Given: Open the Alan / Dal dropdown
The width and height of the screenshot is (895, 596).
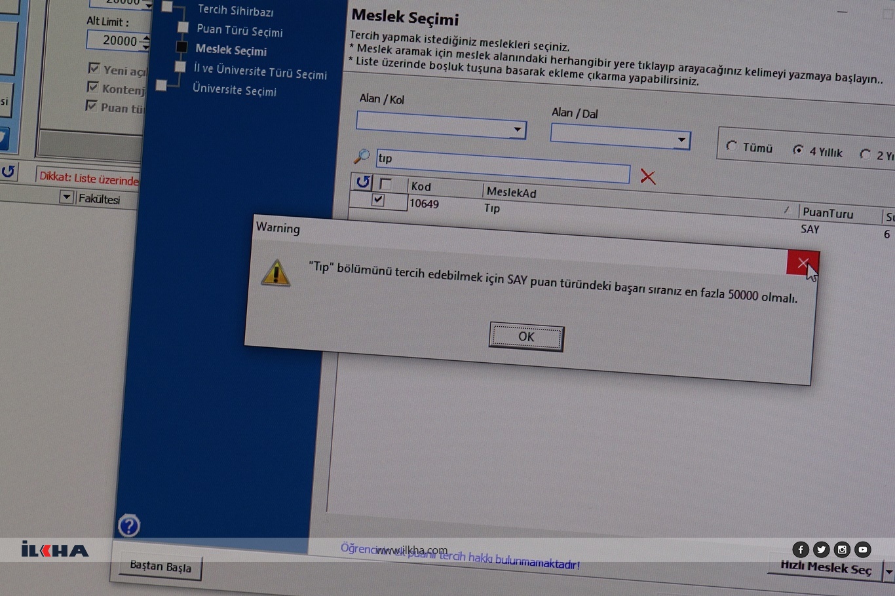Looking at the screenshot, I should (681, 140).
